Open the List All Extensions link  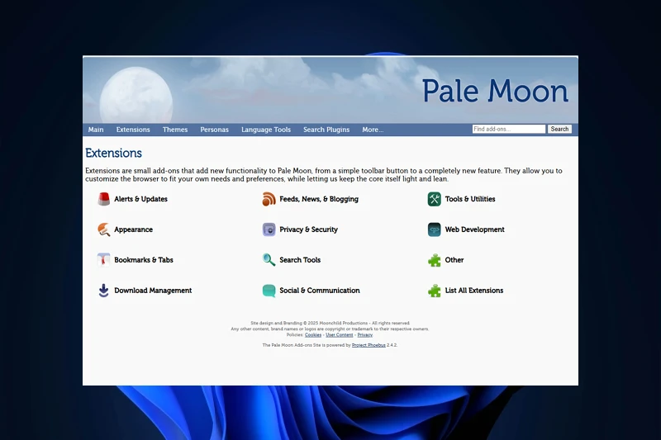pos(474,291)
